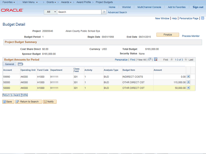Viewport: 206px width, 154px height.
Task: Click the Download to Excel grid icon
Action: tap(155, 59)
